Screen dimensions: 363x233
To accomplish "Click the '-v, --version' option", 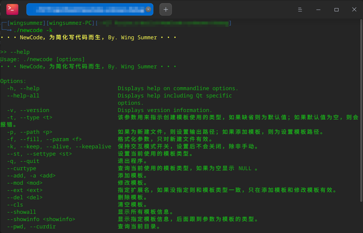I will pyautogui.click(x=28, y=110).
